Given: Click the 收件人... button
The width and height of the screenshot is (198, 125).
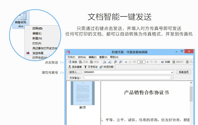Looking at the screenshot, I should coord(75,72).
